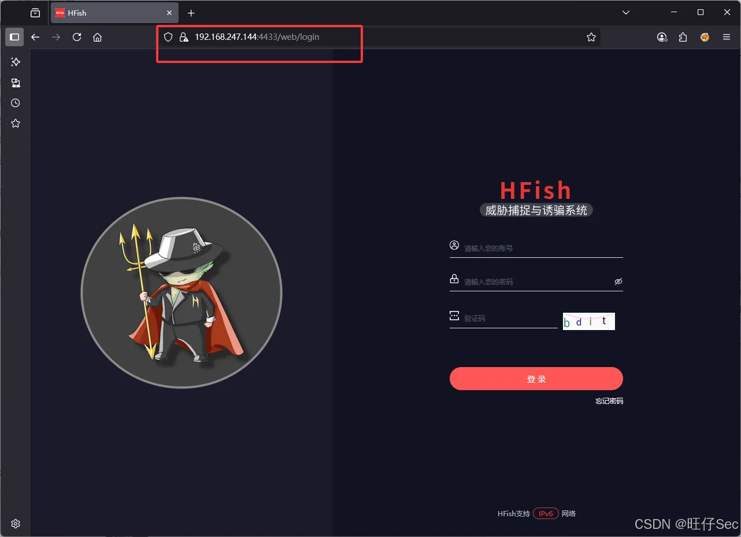Click the HFish red title text
Viewport: 741px width, 537px height.
[536, 190]
